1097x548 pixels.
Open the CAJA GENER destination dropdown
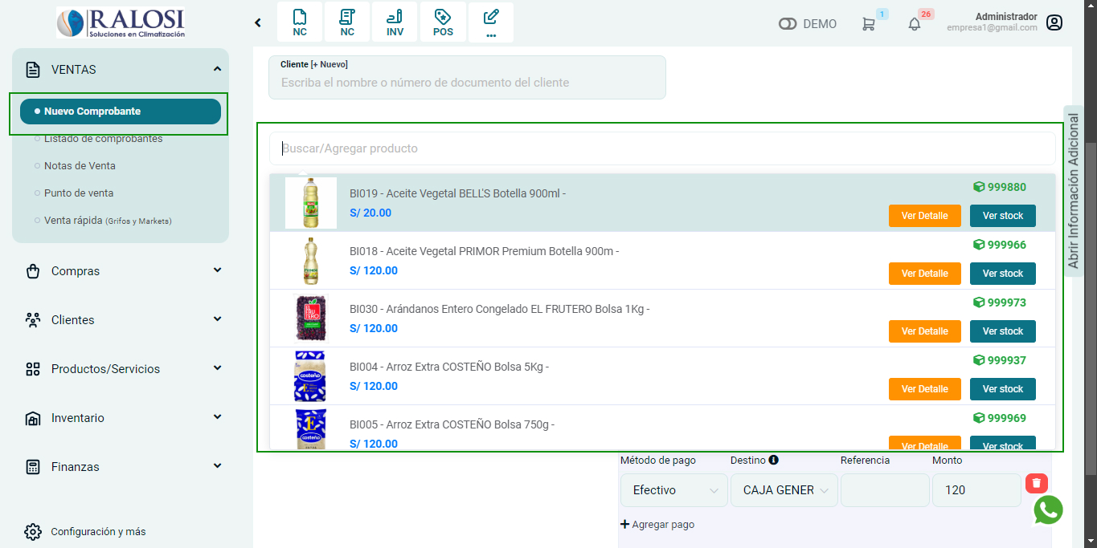tap(784, 490)
